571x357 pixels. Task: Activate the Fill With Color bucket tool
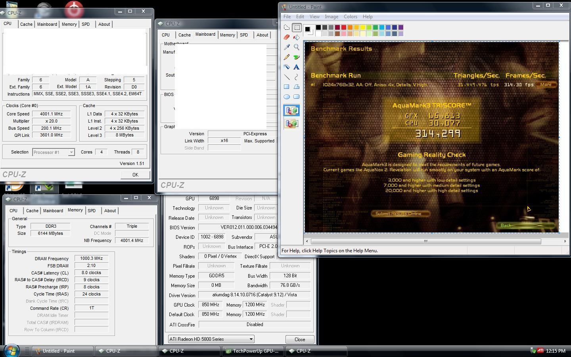pyautogui.click(x=297, y=37)
